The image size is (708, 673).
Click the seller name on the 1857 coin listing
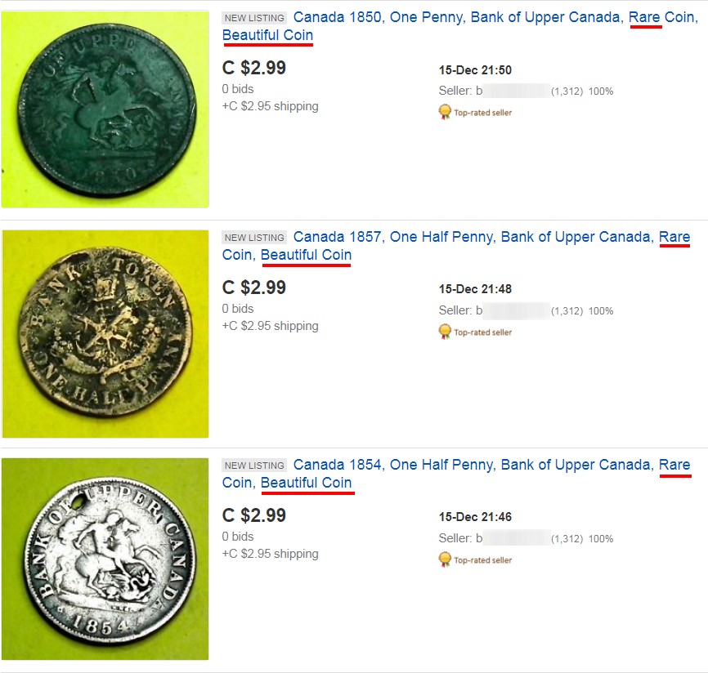(513, 310)
